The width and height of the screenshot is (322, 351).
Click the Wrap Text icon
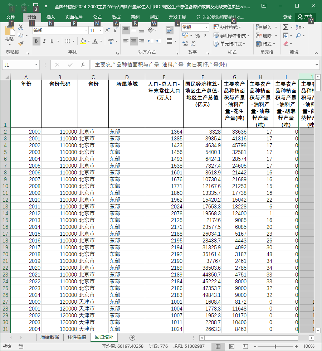170,30
